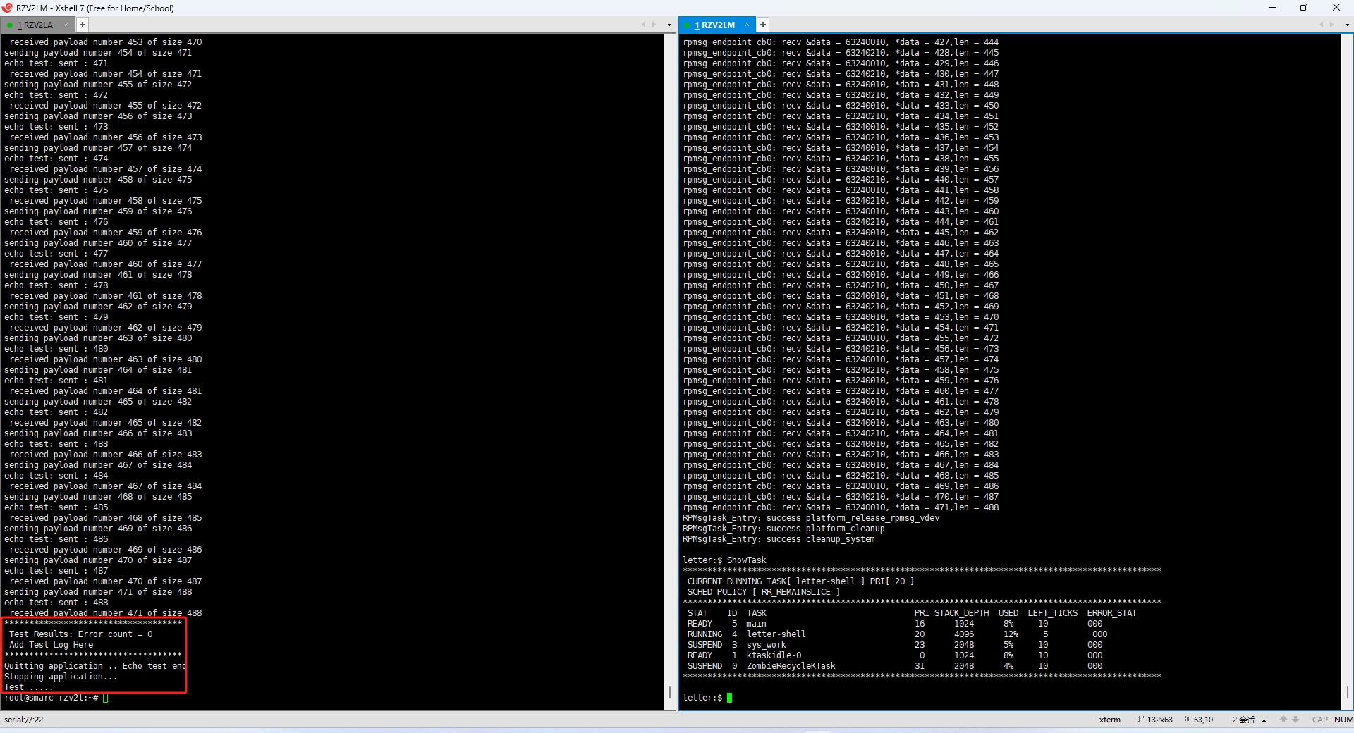Screen dimensions: 1354x733
Task: Click 'Stopping application...' line
Action: [x=61, y=677]
